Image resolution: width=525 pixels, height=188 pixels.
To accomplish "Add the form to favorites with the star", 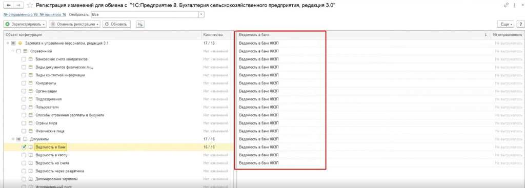I will (30, 5).
